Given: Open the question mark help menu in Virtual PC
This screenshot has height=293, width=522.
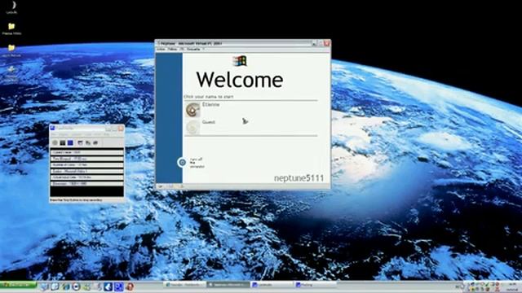Looking at the screenshot, I should click(203, 49).
